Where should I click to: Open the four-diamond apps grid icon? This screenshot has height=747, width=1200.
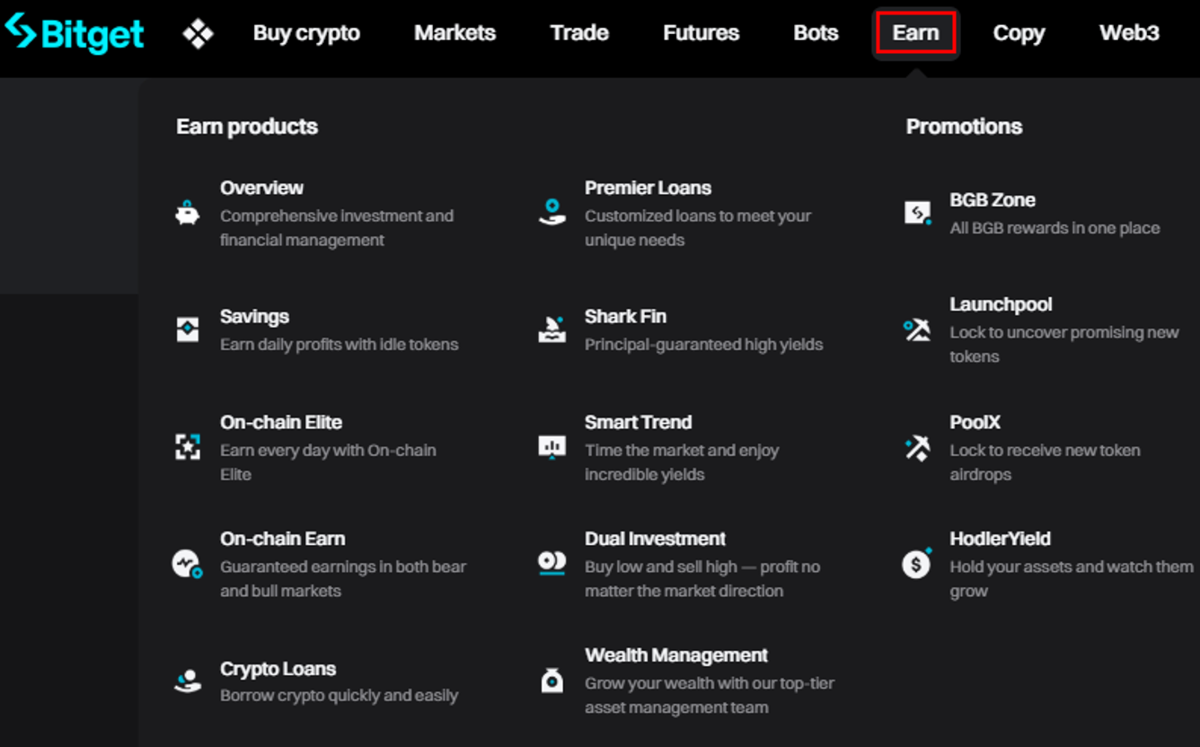click(x=198, y=34)
